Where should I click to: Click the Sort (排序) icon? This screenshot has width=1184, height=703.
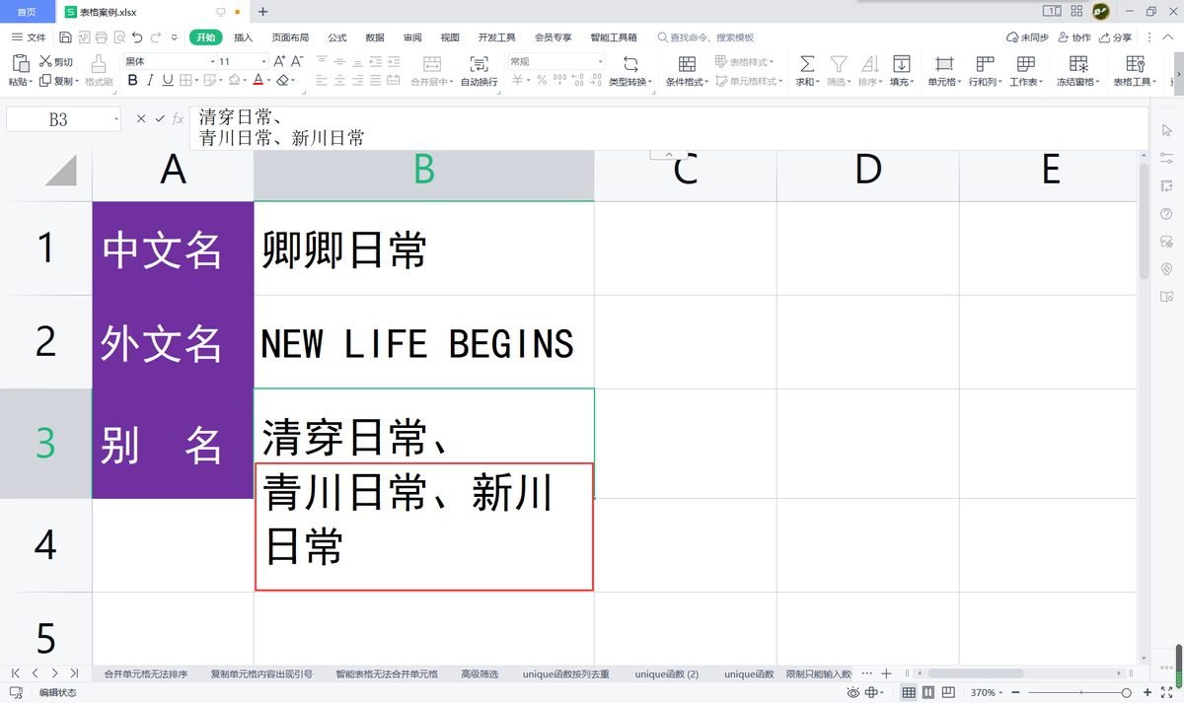869,64
